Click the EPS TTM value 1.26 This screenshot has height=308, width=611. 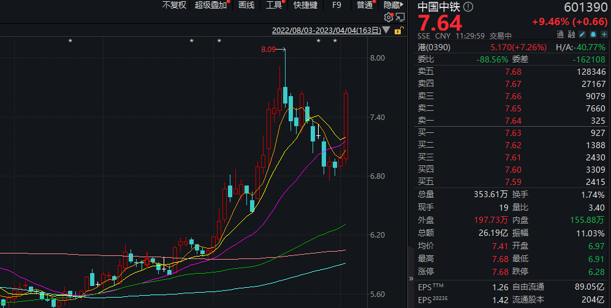click(x=500, y=287)
